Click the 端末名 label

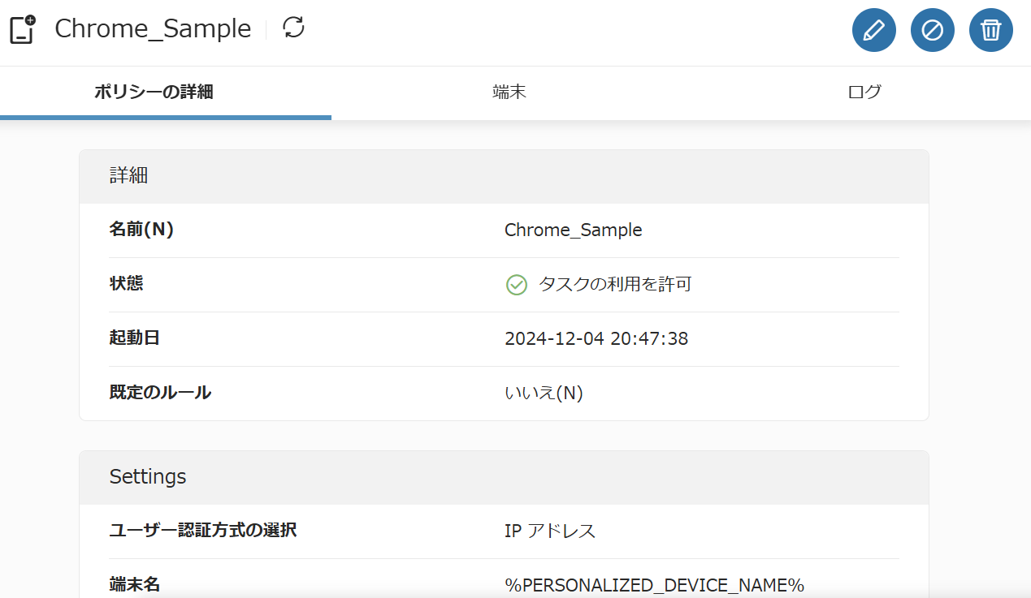click(x=135, y=583)
